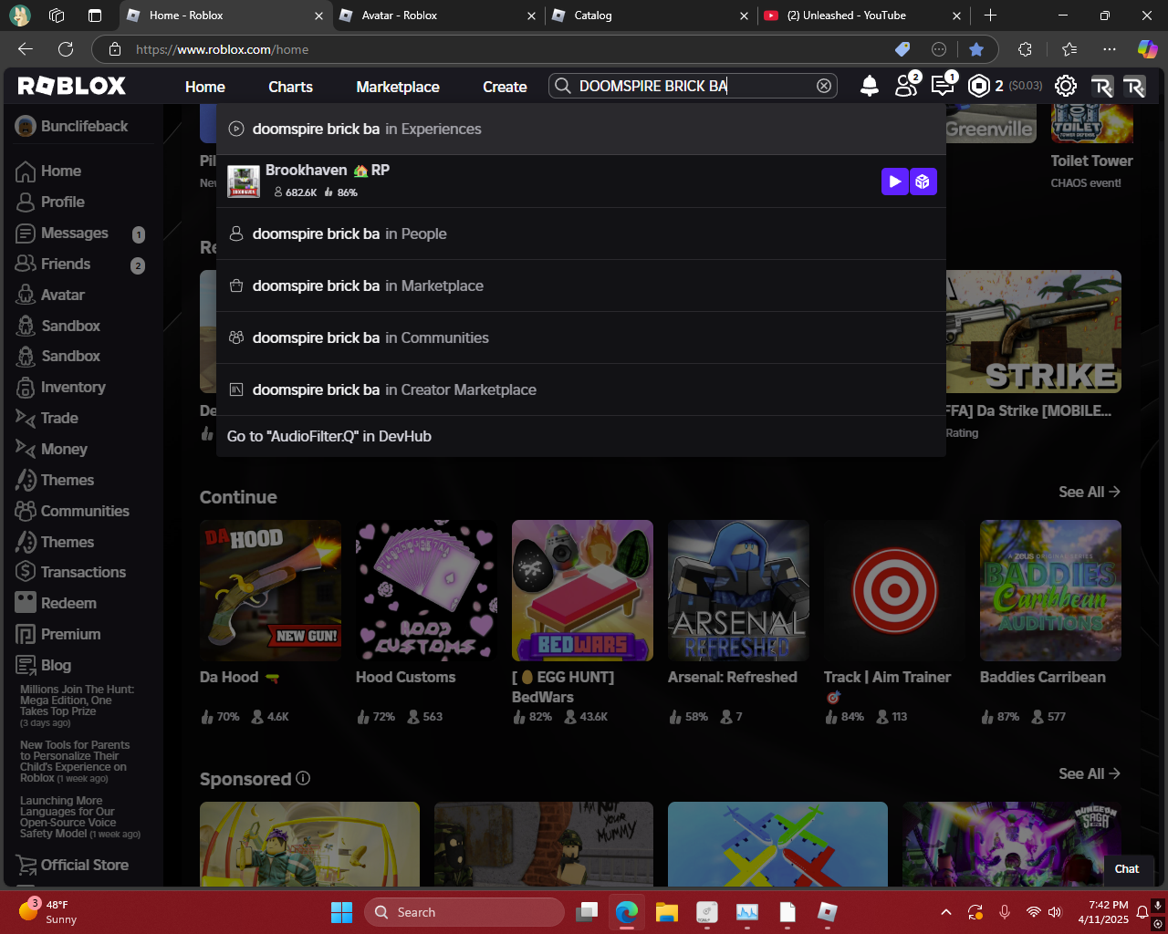Open friend requests icon in navbar

pos(906,85)
